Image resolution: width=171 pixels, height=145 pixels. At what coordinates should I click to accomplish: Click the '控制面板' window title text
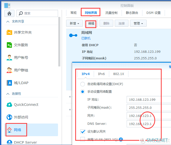(x=127, y=6)
